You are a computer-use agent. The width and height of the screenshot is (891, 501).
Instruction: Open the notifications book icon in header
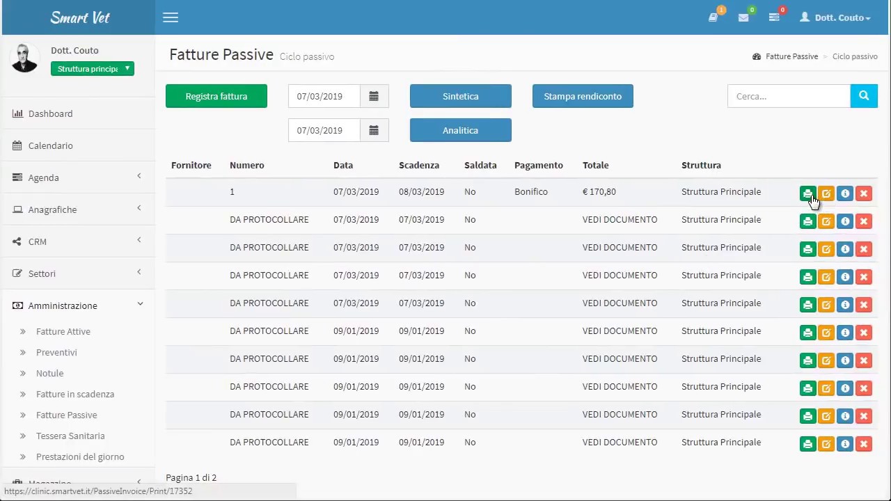pyautogui.click(x=713, y=17)
